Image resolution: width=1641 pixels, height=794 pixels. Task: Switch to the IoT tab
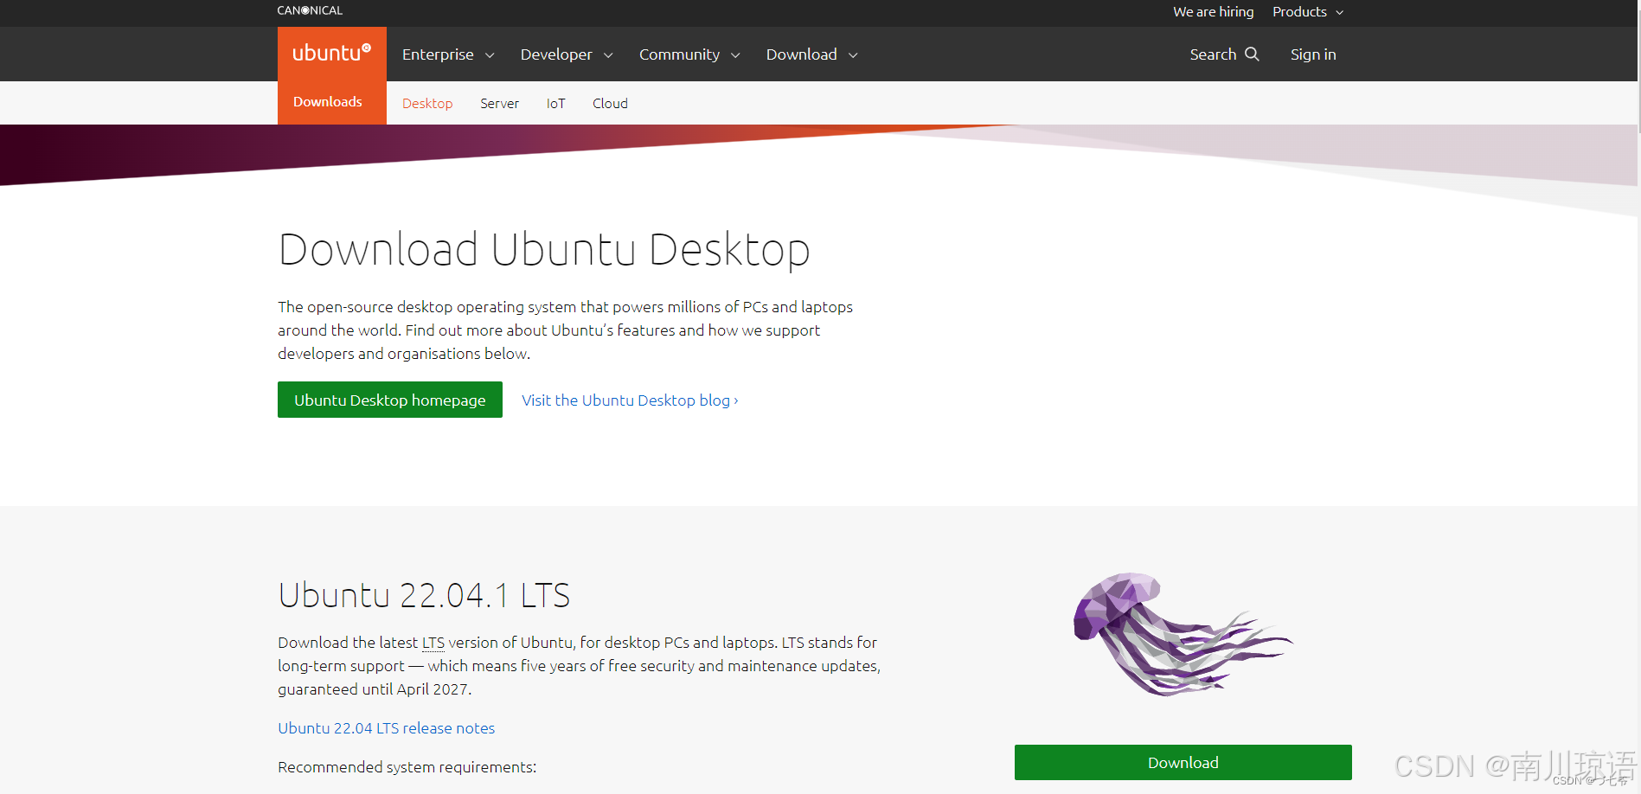coord(555,104)
